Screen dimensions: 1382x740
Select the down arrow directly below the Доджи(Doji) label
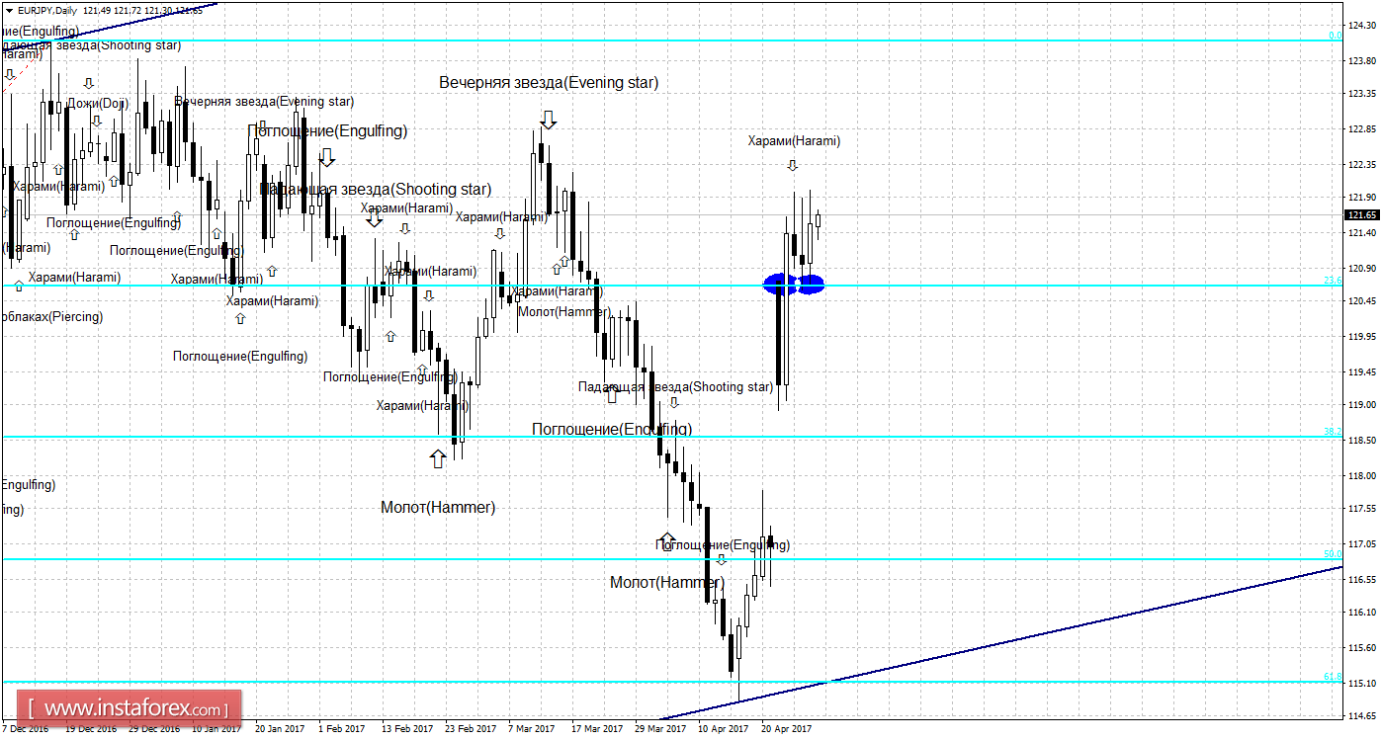coord(96,121)
